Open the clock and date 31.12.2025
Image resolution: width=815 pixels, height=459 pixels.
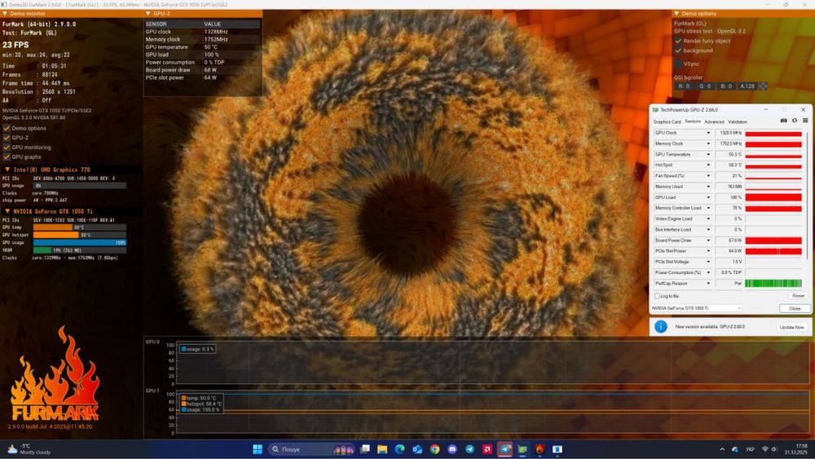pos(795,449)
